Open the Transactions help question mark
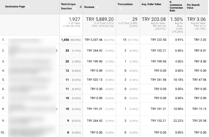 pyautogui.click(x=121, y=8)
